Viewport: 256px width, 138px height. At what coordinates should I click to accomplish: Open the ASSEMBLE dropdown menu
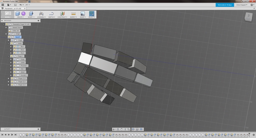[41, 17]
